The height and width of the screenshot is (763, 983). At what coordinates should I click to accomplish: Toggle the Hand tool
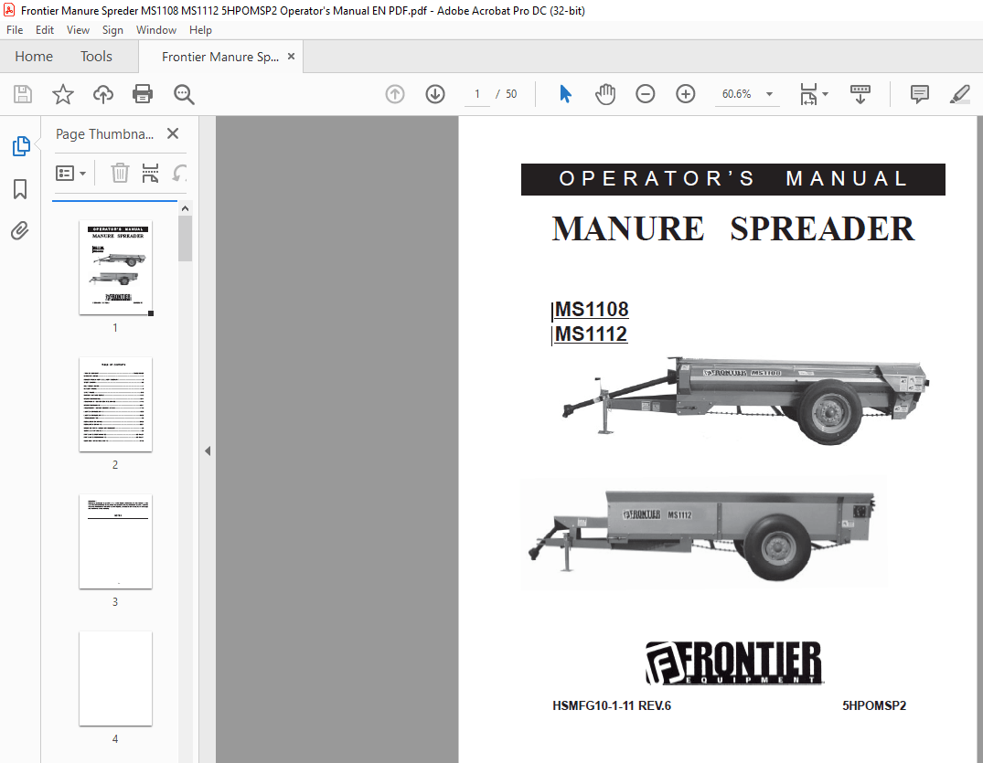(604, 93)
